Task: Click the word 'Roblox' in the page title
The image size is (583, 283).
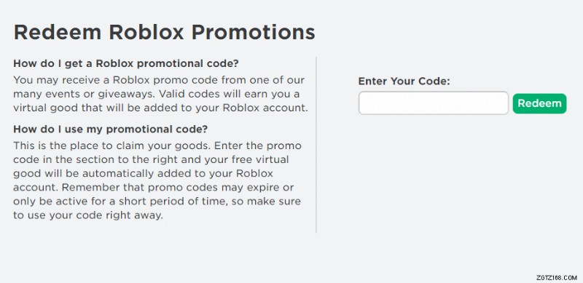Action: pyautogui.click(x=146, y=32)
